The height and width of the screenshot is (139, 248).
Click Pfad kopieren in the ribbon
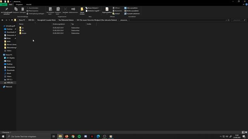(x=33, y=11)
